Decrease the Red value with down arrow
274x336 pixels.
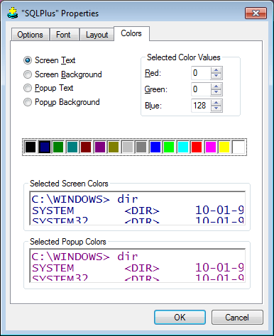[216, 76]
